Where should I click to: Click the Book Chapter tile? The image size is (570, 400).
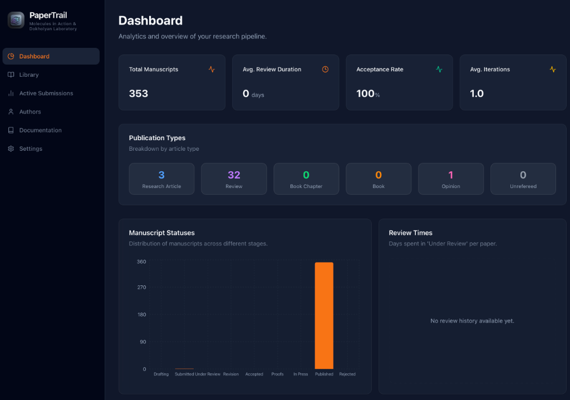click(x=306, y=179)
